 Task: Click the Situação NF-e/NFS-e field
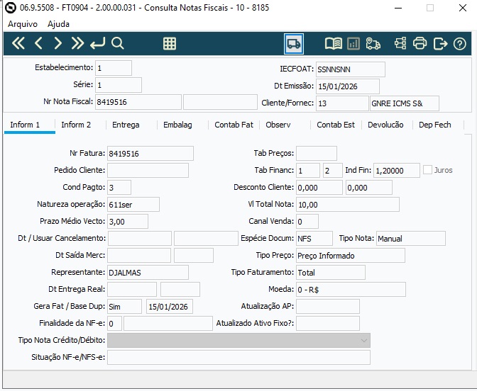pos(238,358)
